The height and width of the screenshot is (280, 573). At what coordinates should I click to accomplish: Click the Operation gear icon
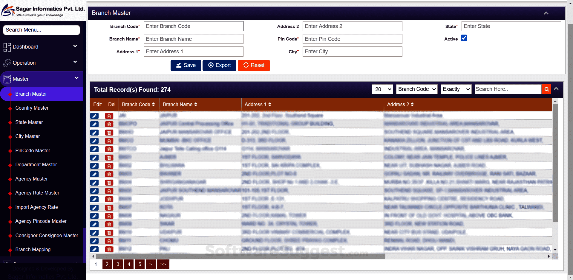tap(7, 63)
